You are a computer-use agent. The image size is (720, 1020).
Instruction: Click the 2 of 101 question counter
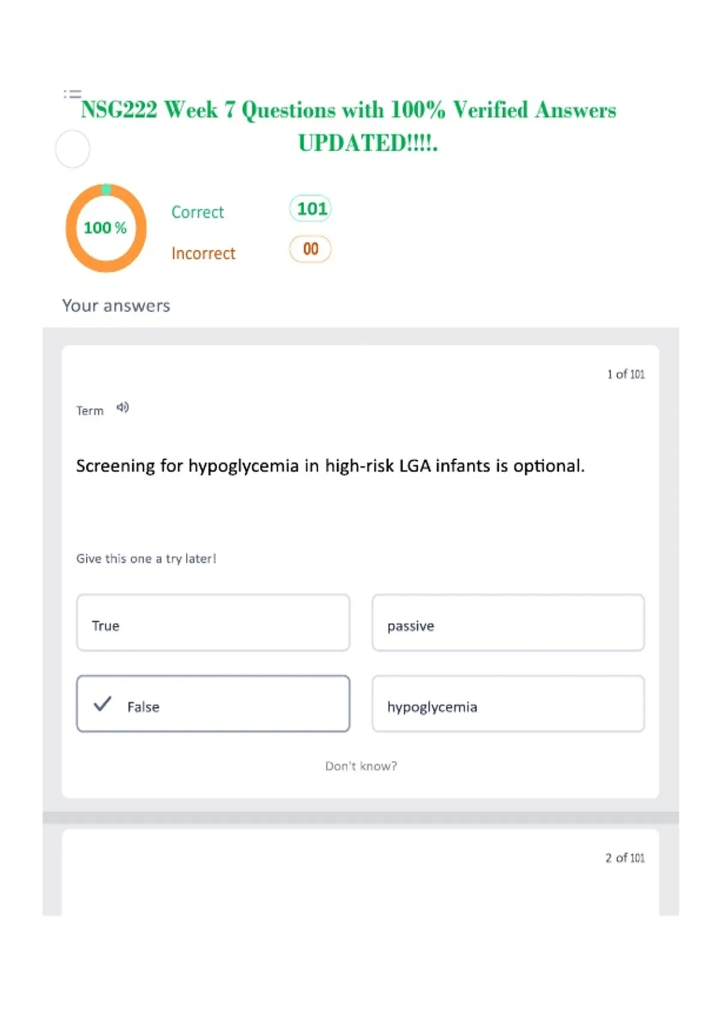[625, 858]
